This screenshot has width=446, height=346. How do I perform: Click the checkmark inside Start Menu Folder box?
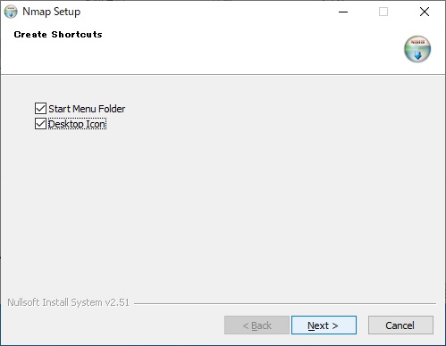click(40, 109)
